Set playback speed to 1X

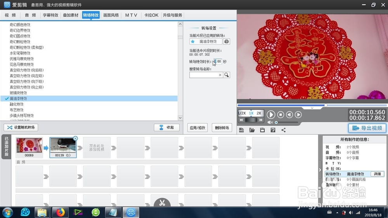coord(251,113)
